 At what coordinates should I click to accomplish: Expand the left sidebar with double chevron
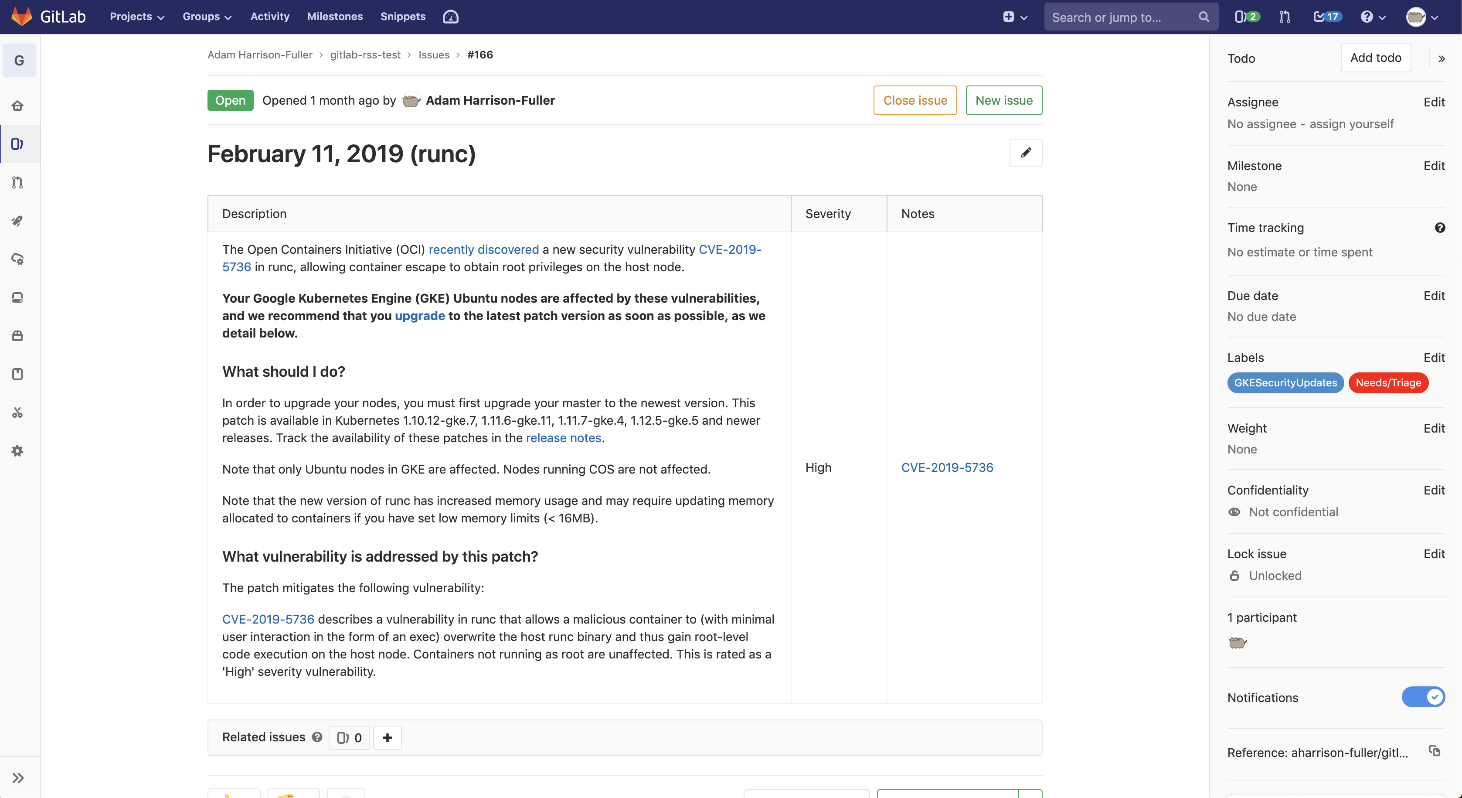click(x=18, y=778)
